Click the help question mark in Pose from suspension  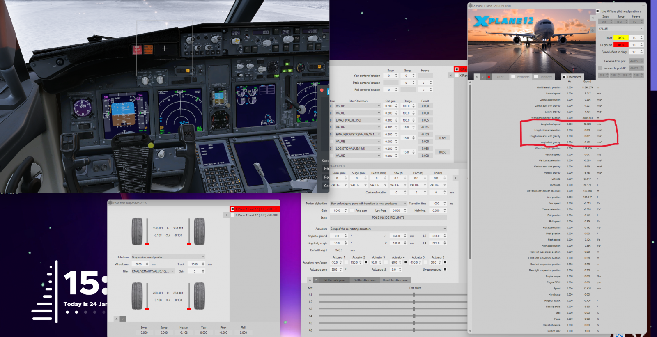[x=123, y=319]
